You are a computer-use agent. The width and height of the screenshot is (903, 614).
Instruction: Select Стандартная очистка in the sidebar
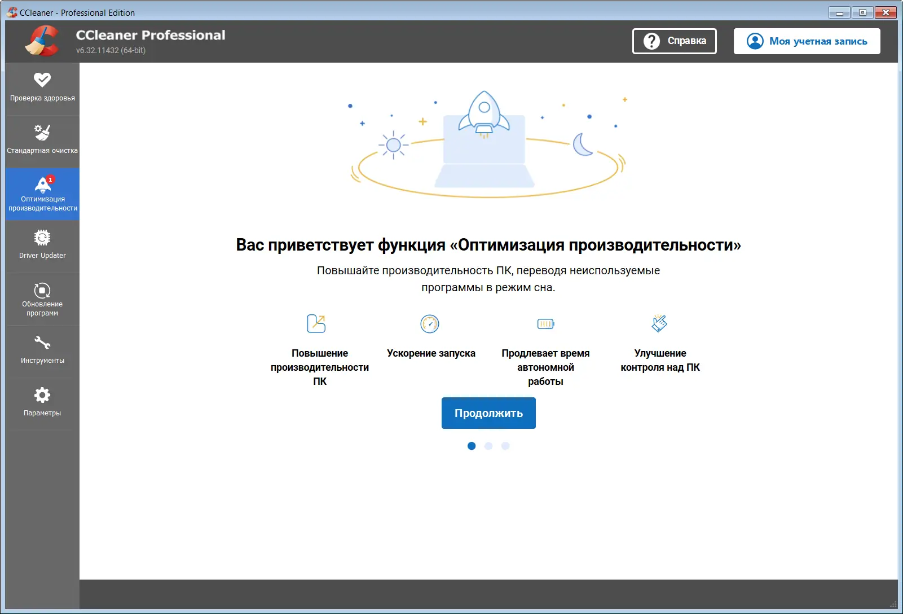pos(42,140)
